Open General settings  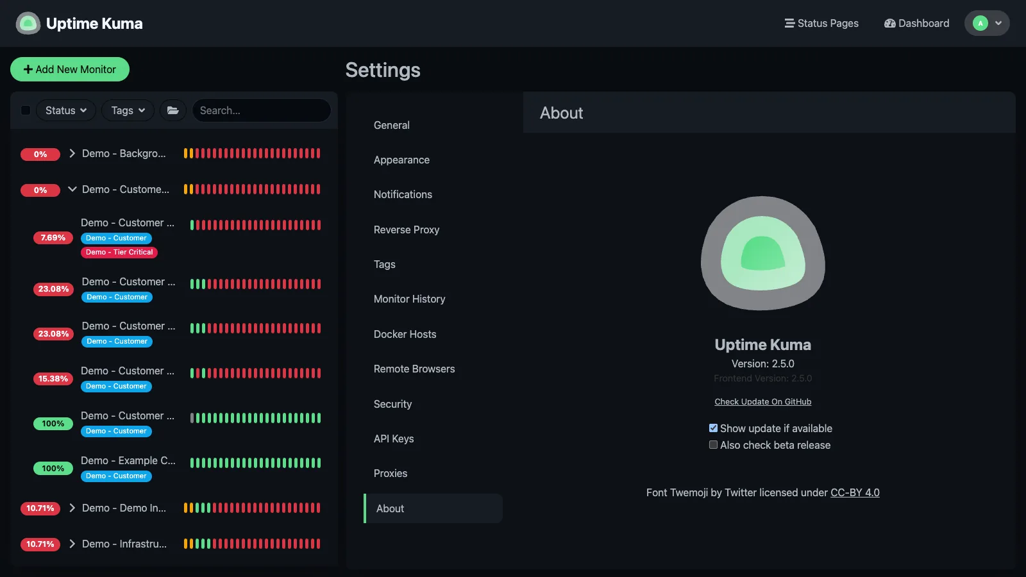(x=433, y=125)
